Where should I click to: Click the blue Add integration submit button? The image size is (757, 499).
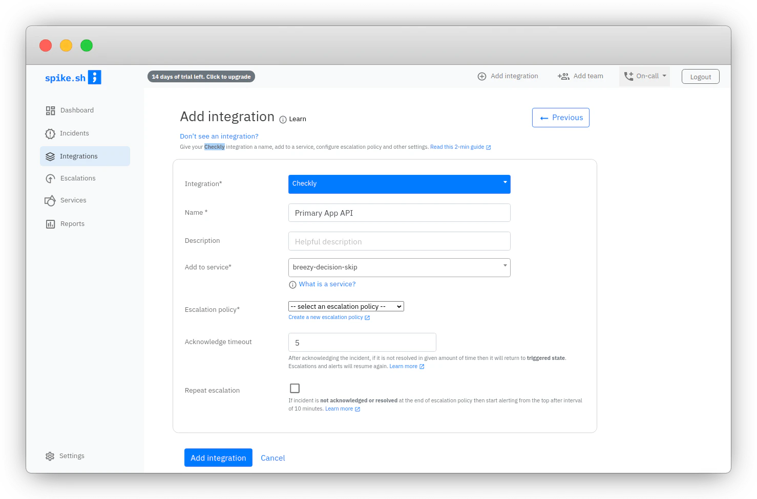[x=218, y=458]
